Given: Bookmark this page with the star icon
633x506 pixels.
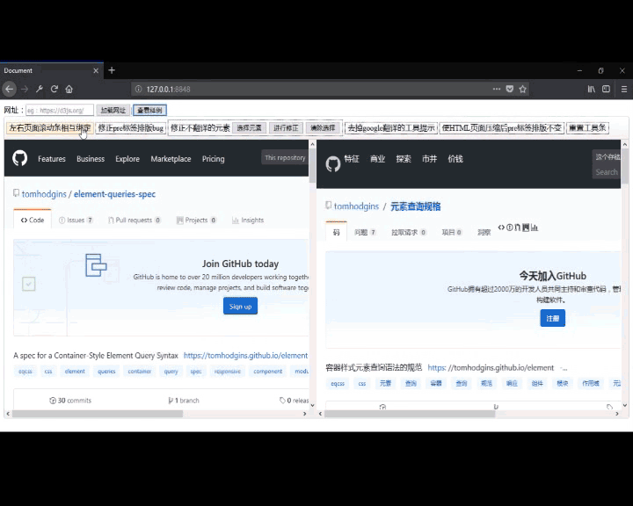Looking at the screenshot, I should pos(523,89).
